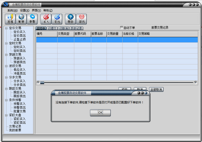Click the 交易策略 column header

pos(168,34)
